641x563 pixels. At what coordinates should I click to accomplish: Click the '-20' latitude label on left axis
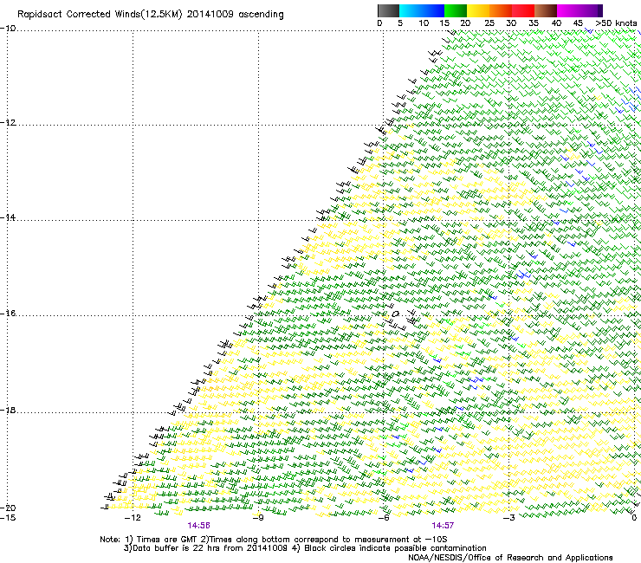(x=8, y=508)
